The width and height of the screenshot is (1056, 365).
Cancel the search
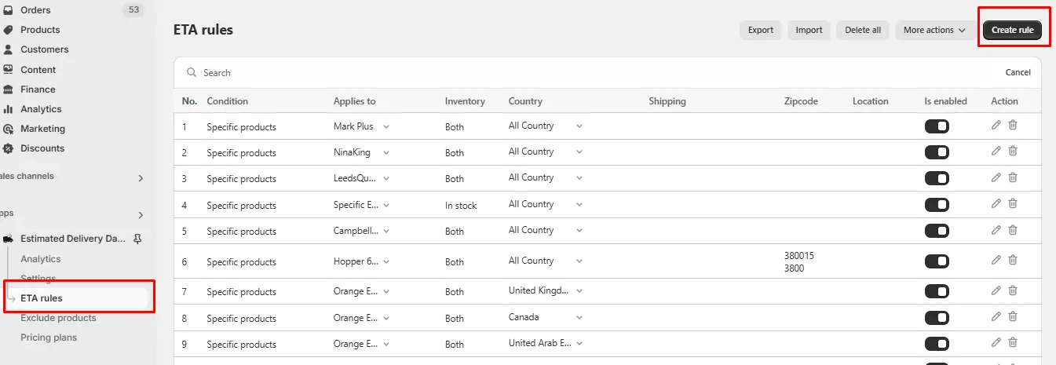coord(1018,72)
